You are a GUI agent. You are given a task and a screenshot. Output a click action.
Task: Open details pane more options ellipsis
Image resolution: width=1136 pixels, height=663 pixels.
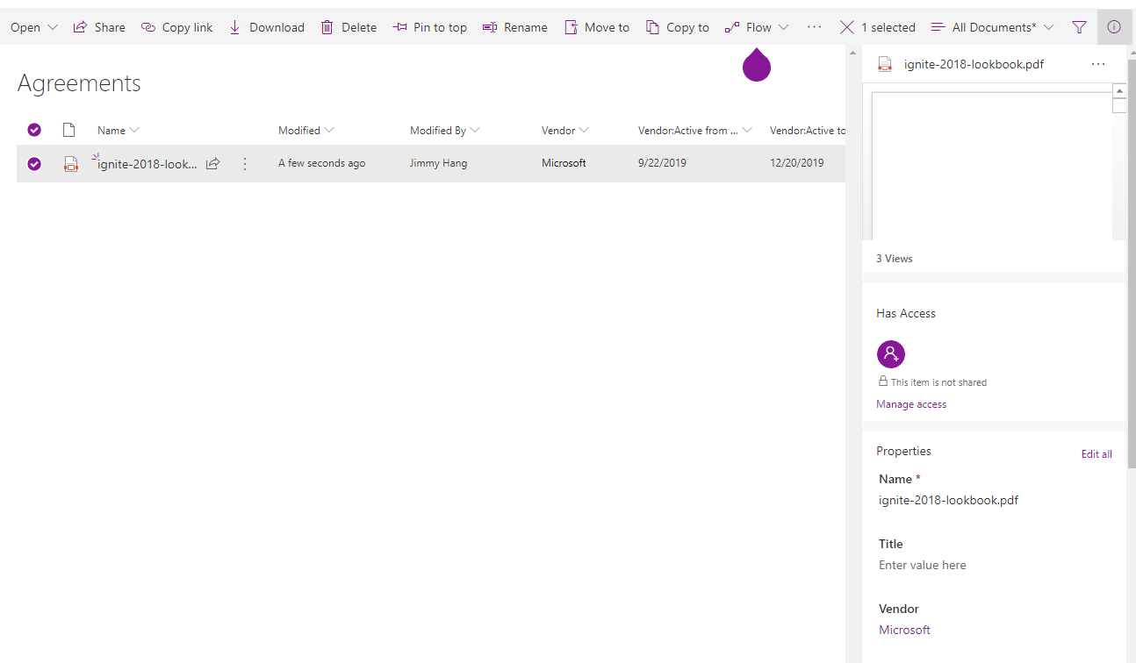(1097, 64)
